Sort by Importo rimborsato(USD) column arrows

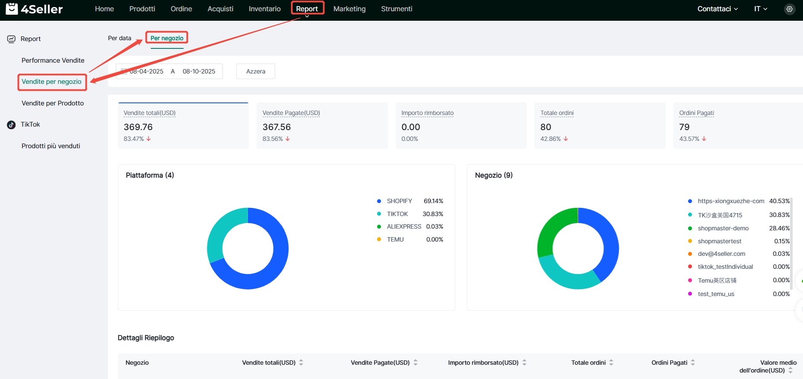pos(524,363)
